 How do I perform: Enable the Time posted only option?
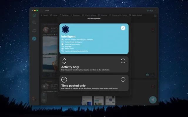(123, 80)
